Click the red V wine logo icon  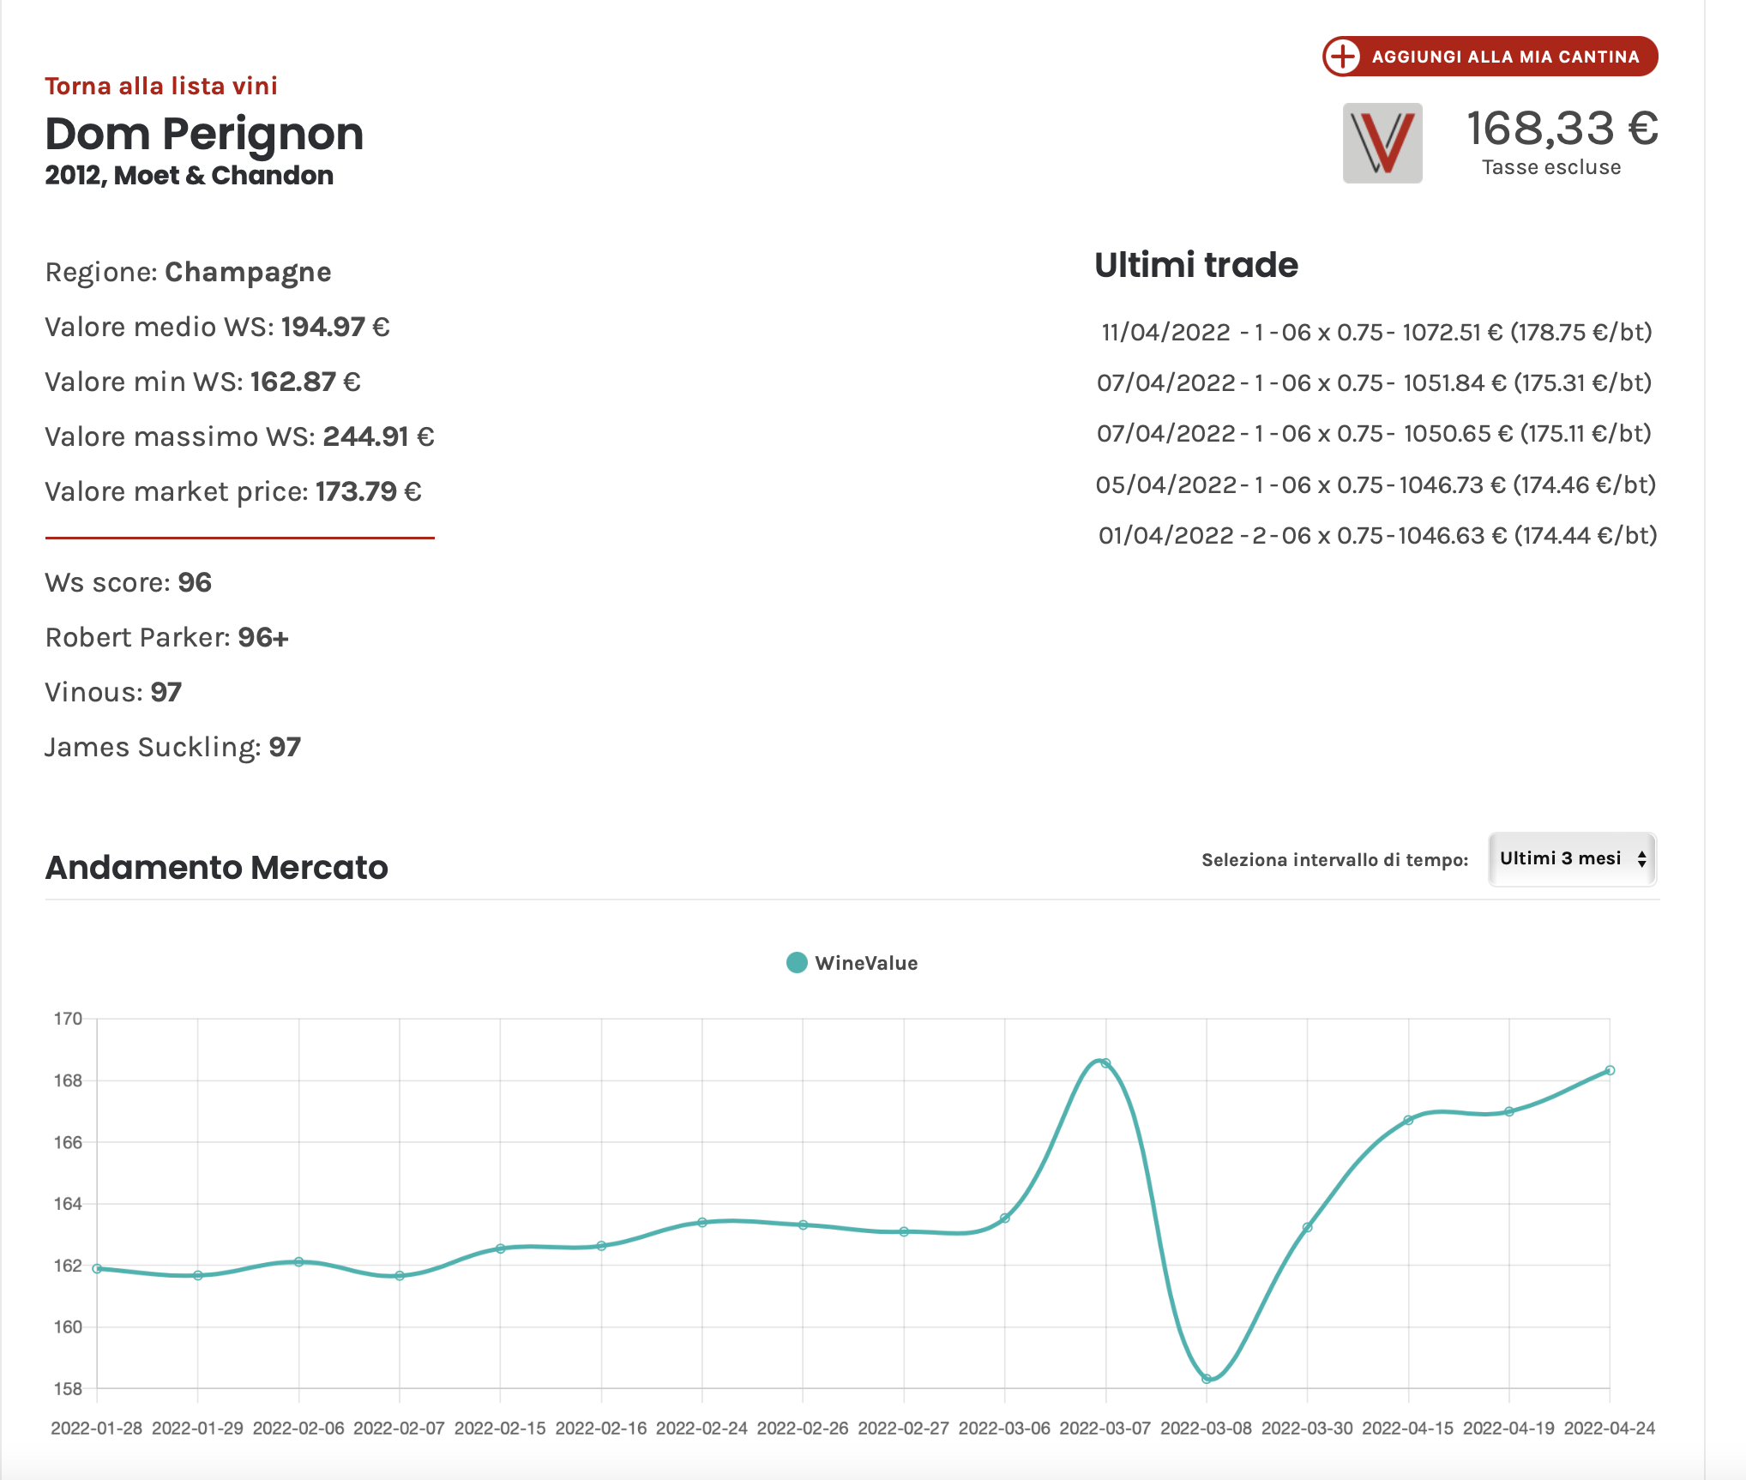tap(1382, 143)
